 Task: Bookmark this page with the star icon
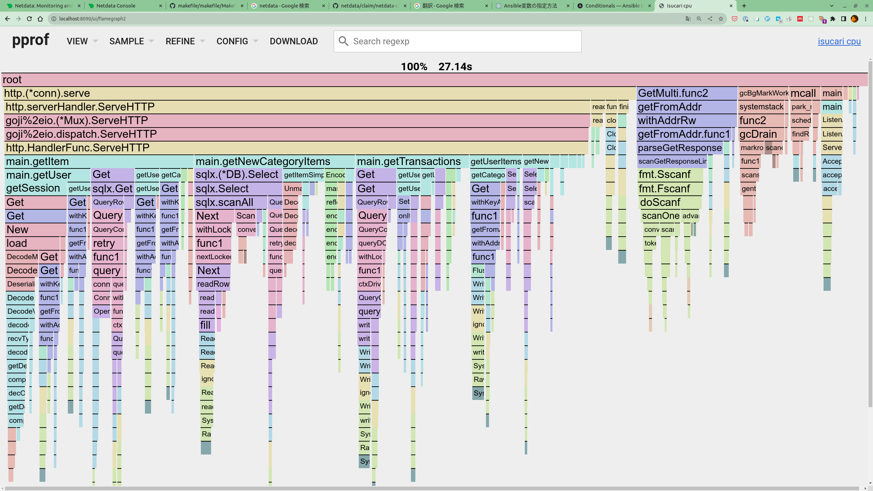pos(721,19)
